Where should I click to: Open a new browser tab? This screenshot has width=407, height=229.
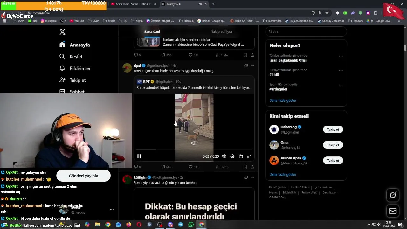[213, 4]
